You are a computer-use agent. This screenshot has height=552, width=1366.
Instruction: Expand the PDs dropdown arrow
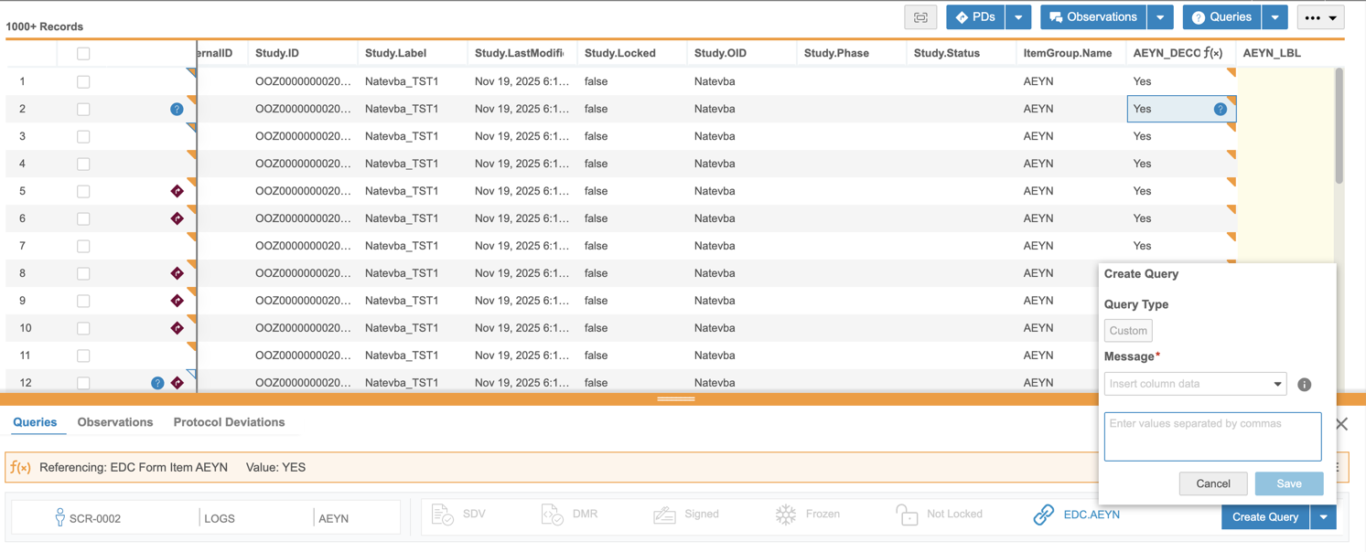click(x=1018, y=17)
